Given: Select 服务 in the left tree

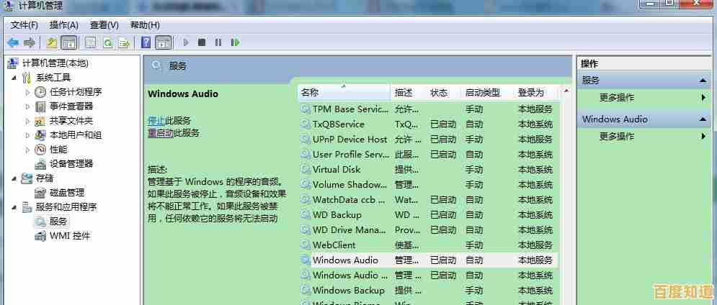Looking at the screenshot, I should coord(58,222).
